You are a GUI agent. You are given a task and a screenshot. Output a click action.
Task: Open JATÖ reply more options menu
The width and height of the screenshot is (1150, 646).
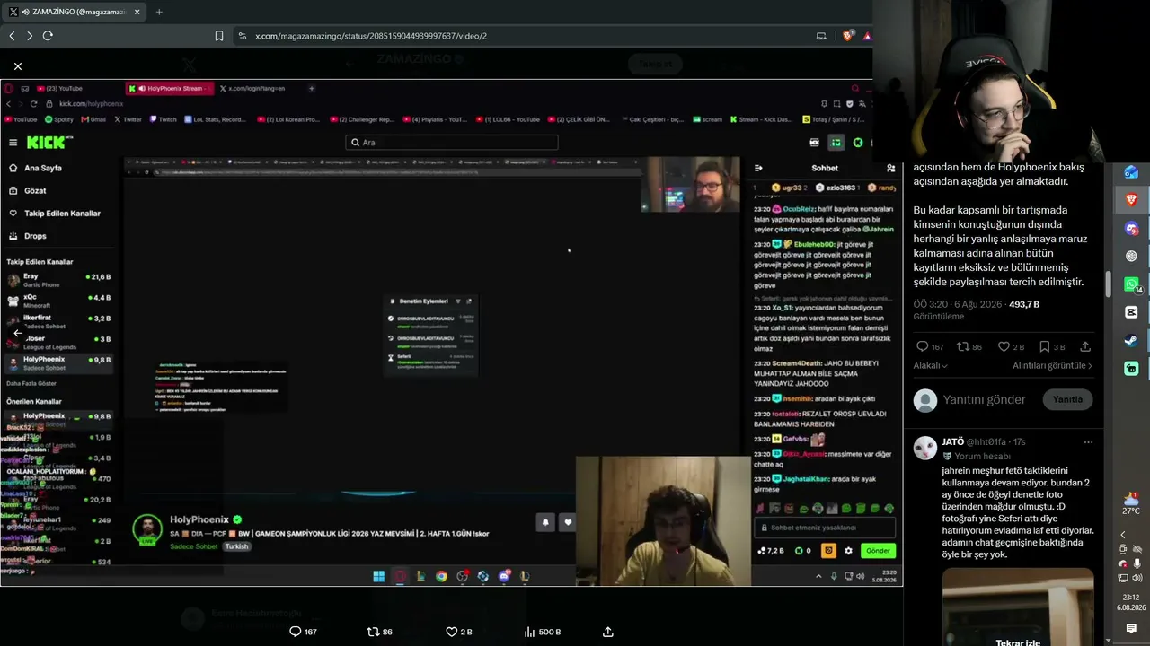click(x=1088, y=442)
